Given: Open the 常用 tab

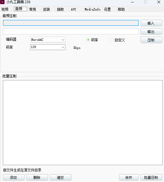Looking at the screenshot, I should pyautogui.click(x=32, y=9).
